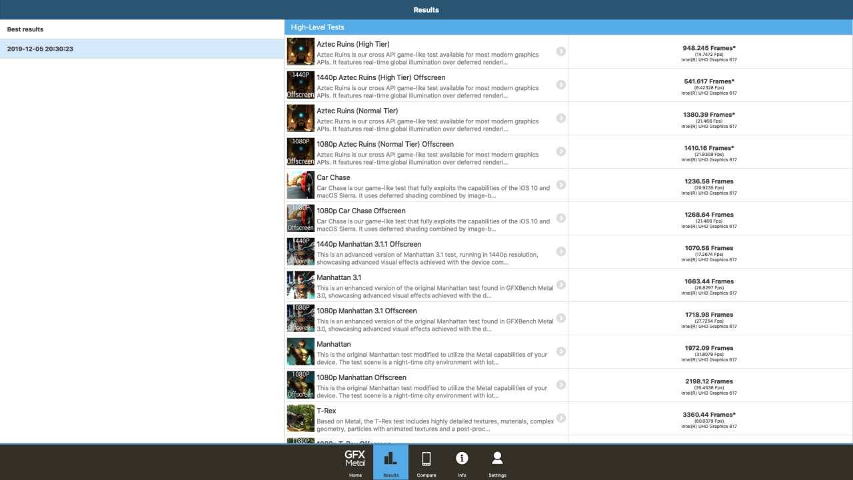Click the 1080p Aztec Ruins Normal Tier Offscreen thumbnail
This screenshot has height=480, width=853.
301,151
